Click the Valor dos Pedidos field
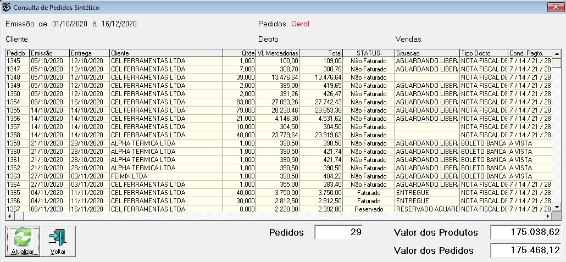 coord(526,250)
